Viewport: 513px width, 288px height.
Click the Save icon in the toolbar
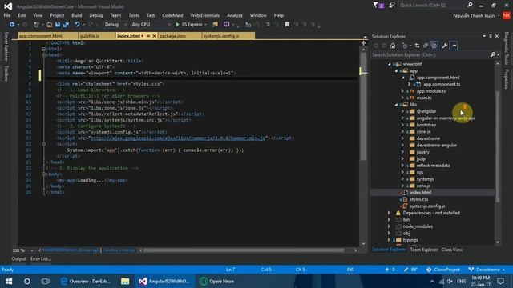tap(58, 25)
